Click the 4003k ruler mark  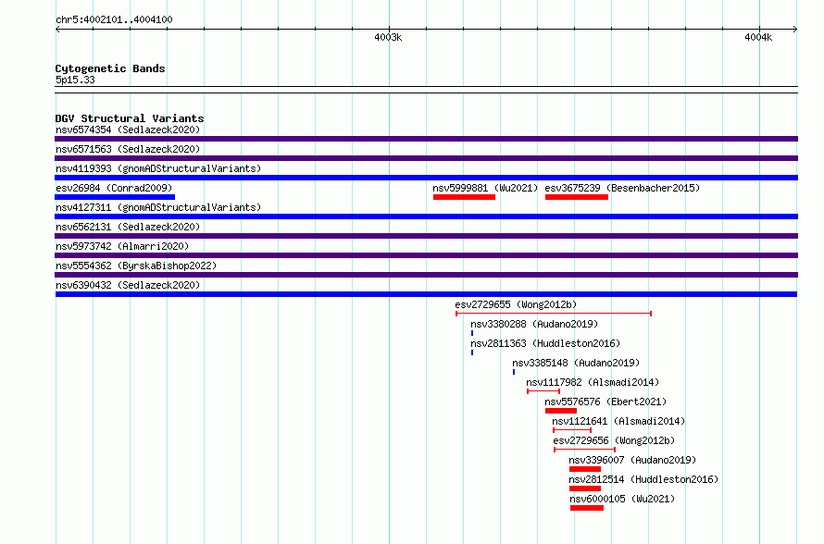[388, 37]
